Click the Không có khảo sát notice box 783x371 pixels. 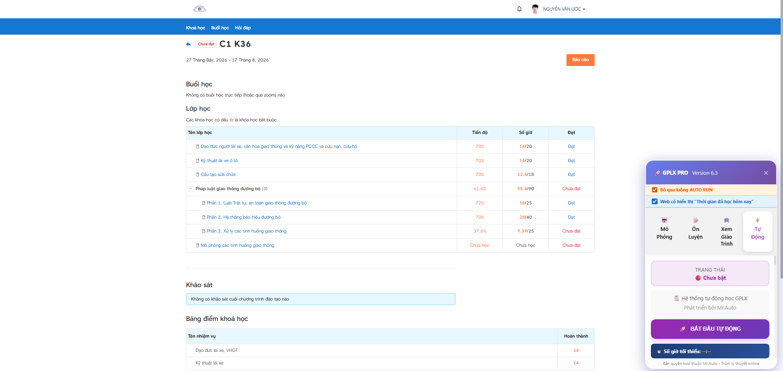tap(321, 299)
